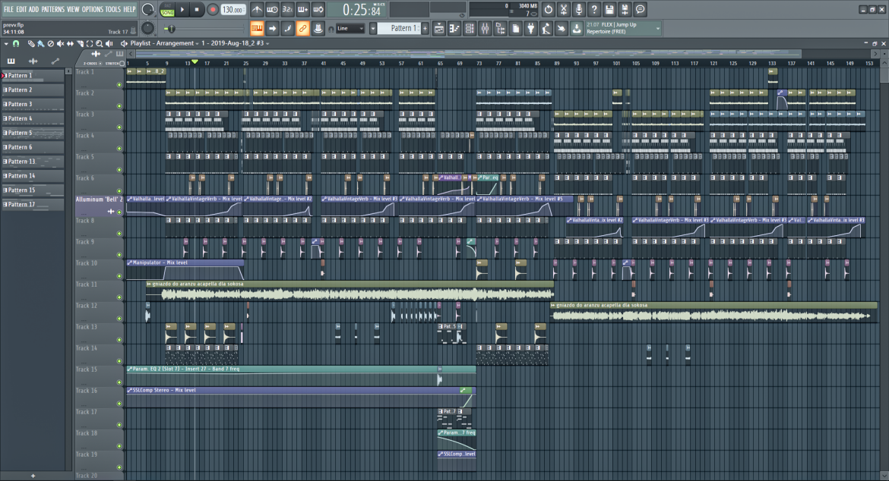The height and width of the screenshot is (481, 889).
Task: Toggle the link/multilink to controllers button
Action: pyautogui.click(x=302, y=29)
